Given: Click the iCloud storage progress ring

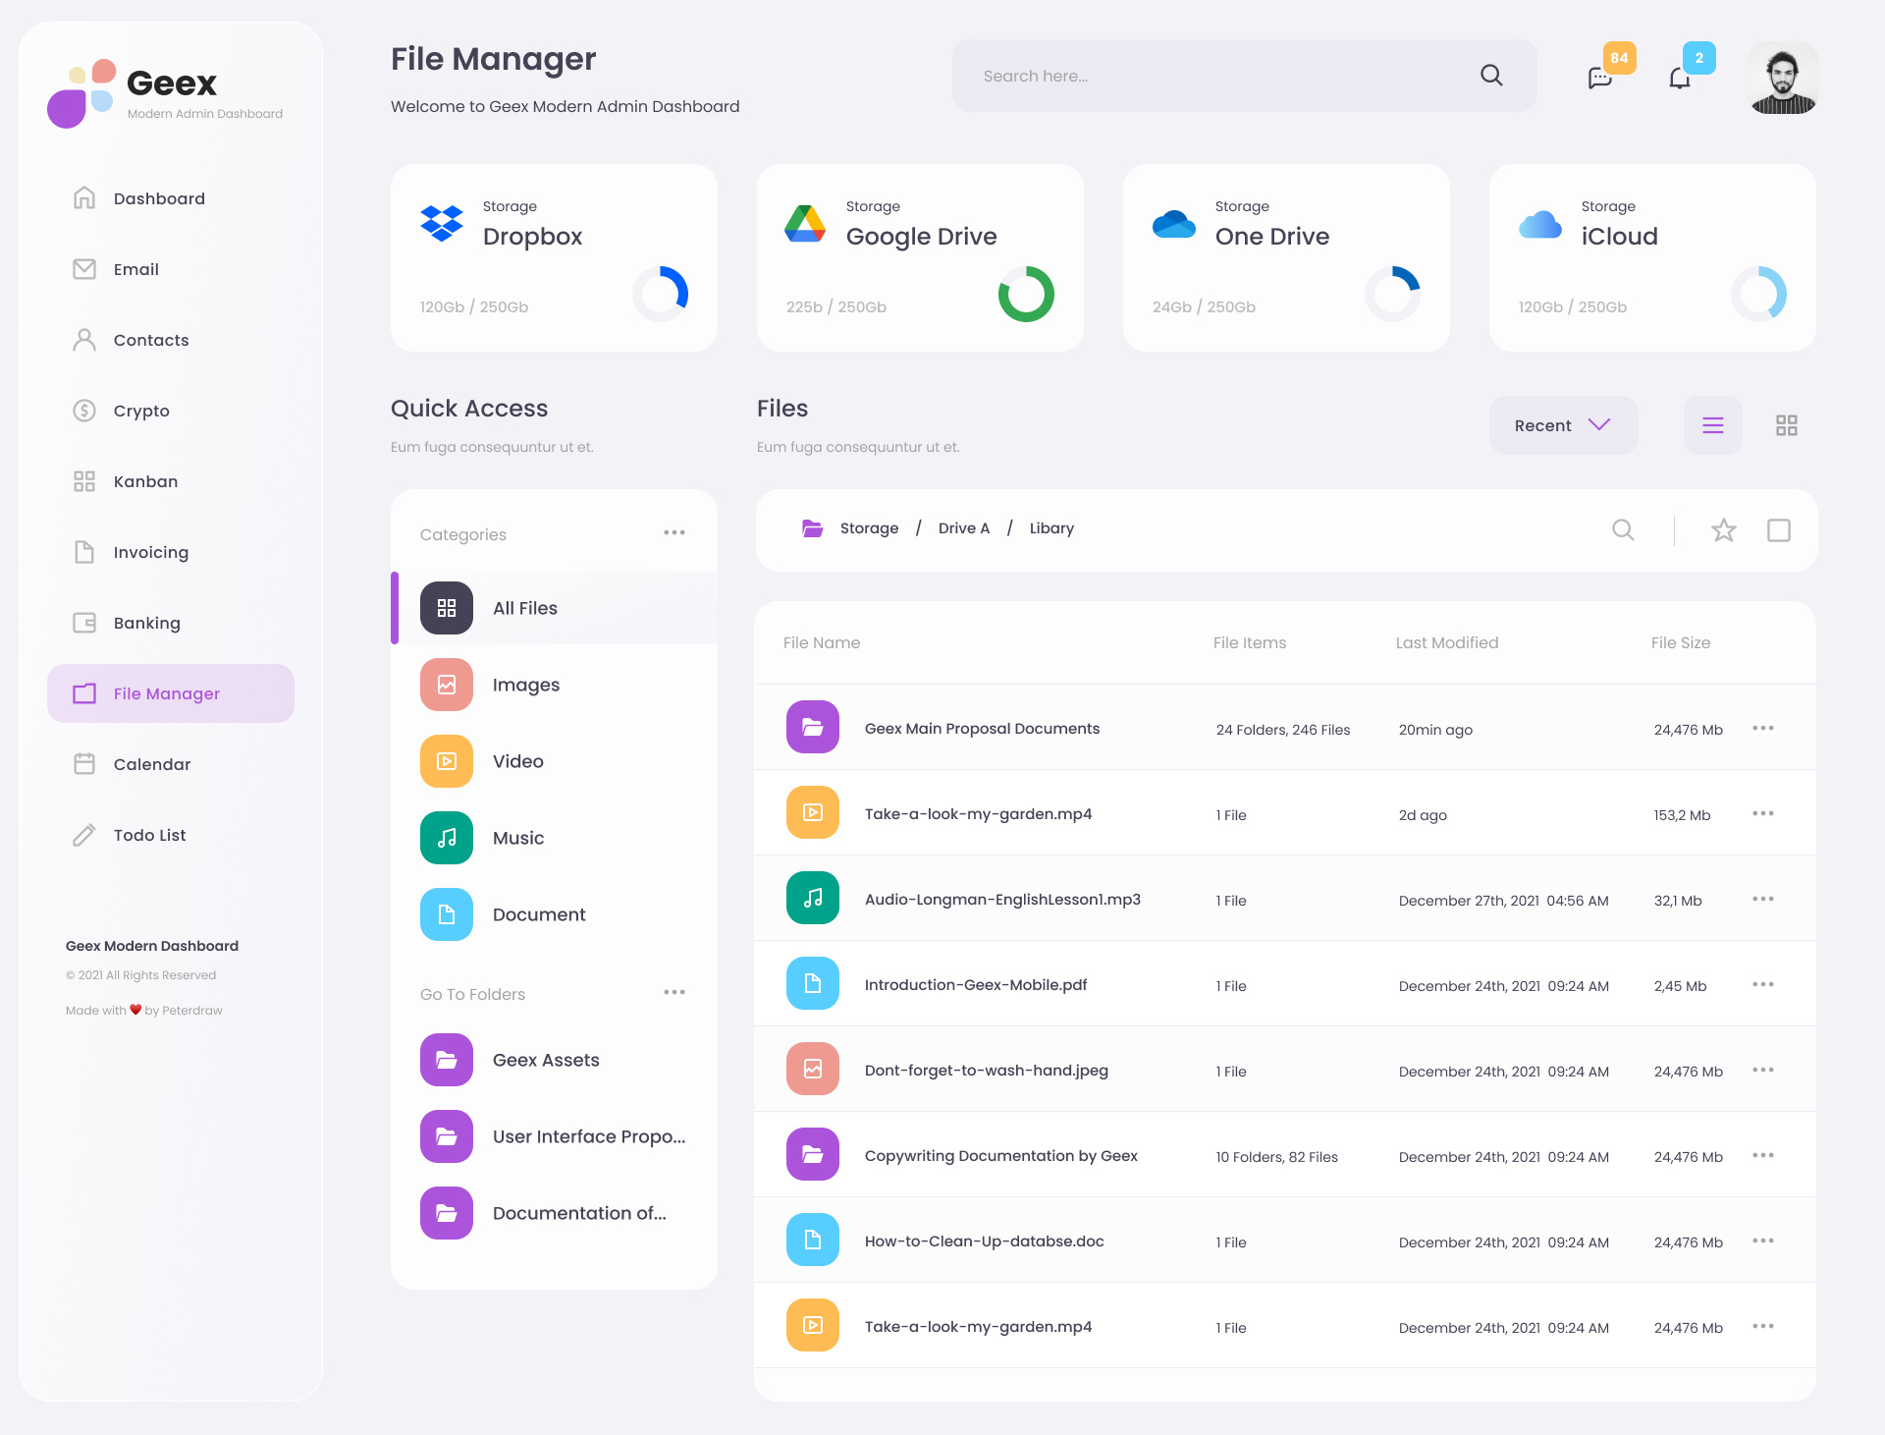Looking at the screenshot, I should [x=1760, y=293].
